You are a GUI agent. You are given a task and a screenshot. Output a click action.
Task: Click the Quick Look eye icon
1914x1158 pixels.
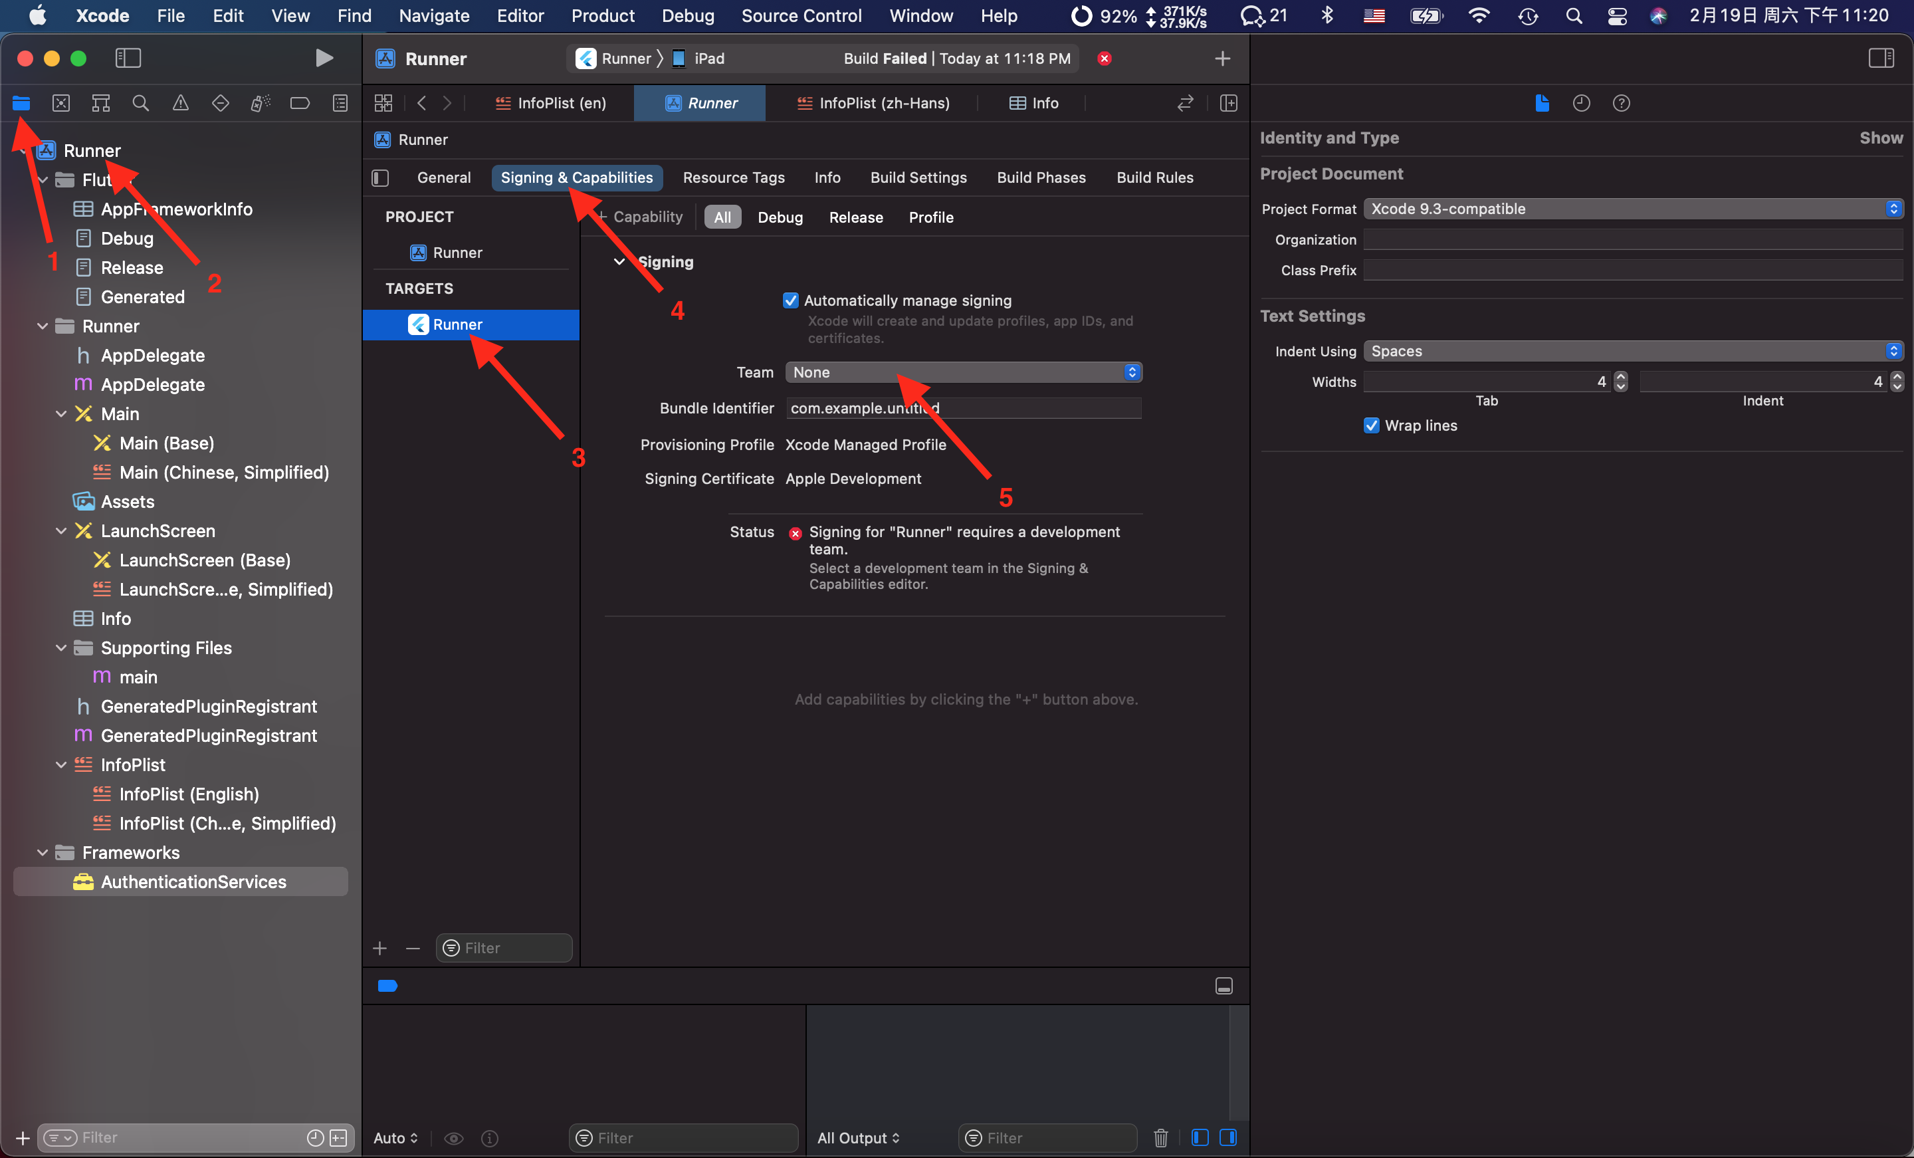(x=454, y=1138)
